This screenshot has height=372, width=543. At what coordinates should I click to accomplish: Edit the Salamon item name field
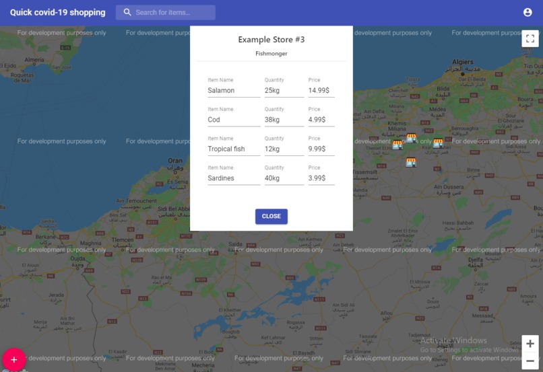click(x=234, y=91)
